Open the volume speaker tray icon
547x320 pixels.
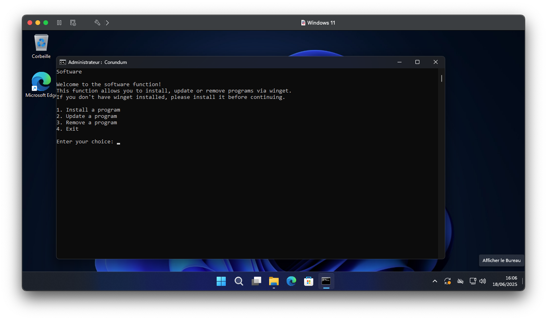tap(483, 281)
